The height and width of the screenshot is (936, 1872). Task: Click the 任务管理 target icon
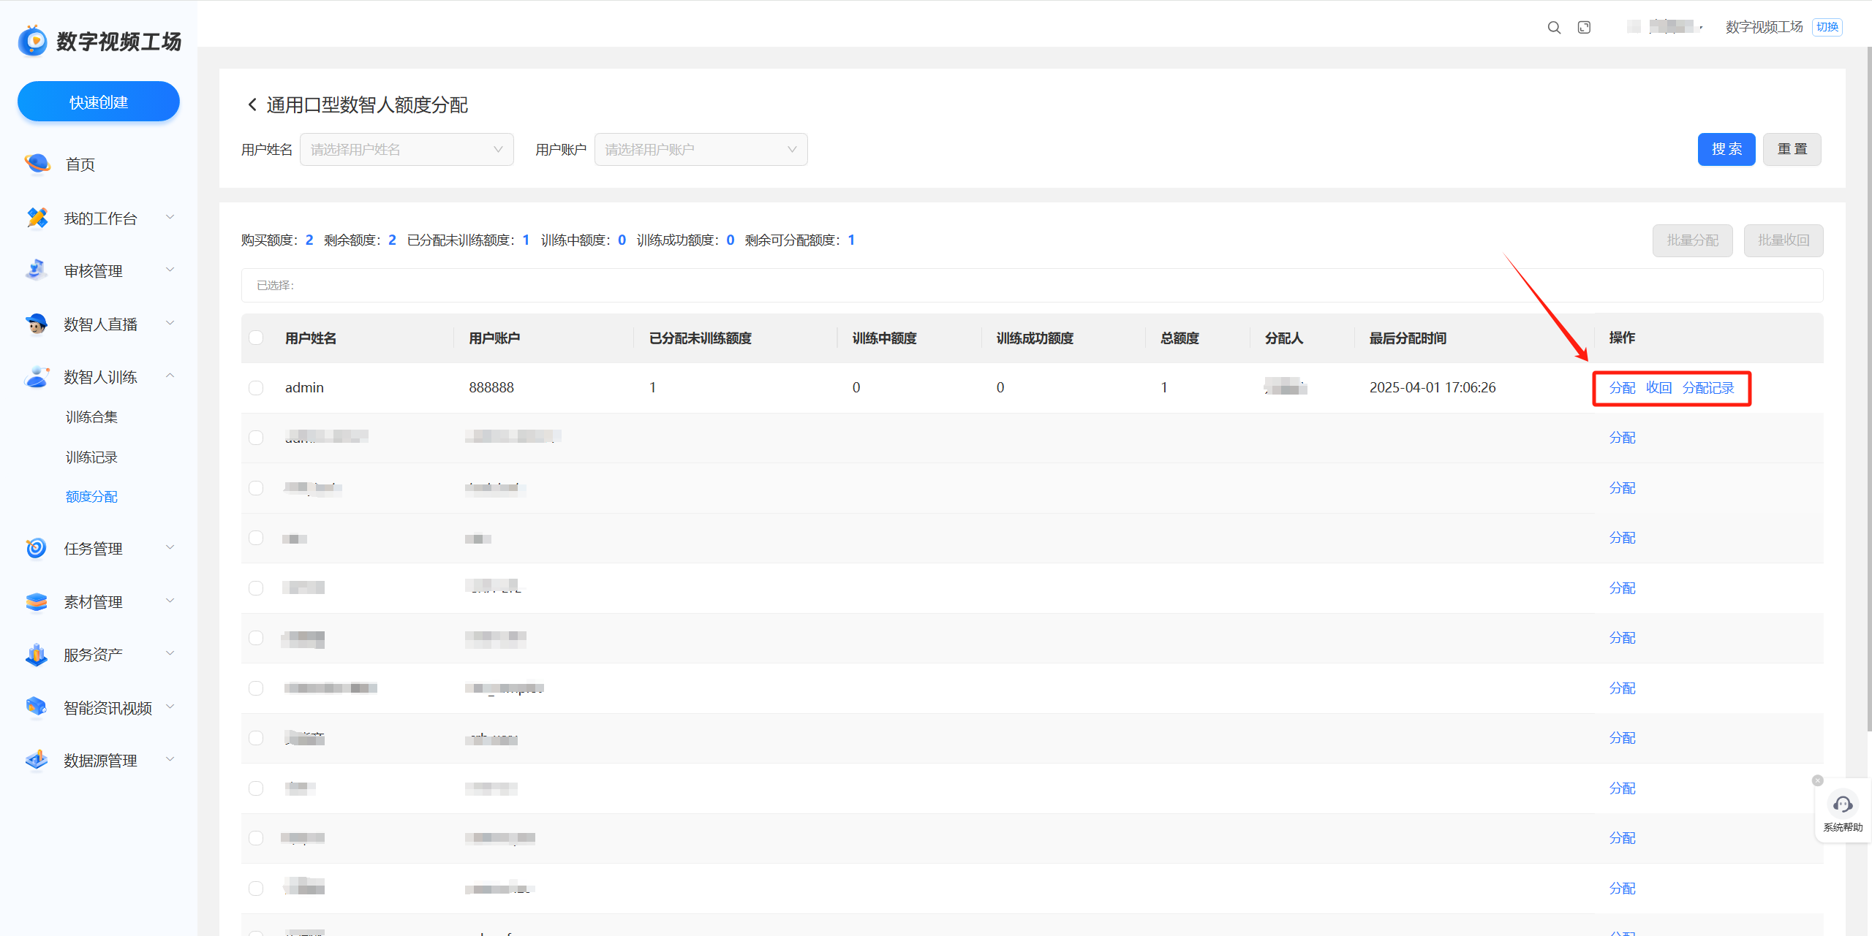click(37, 548)
